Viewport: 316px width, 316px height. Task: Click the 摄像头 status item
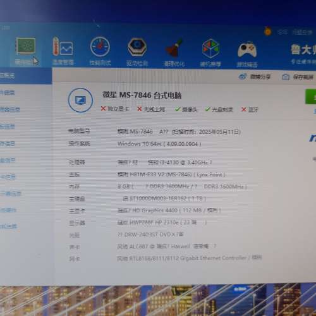186,109
